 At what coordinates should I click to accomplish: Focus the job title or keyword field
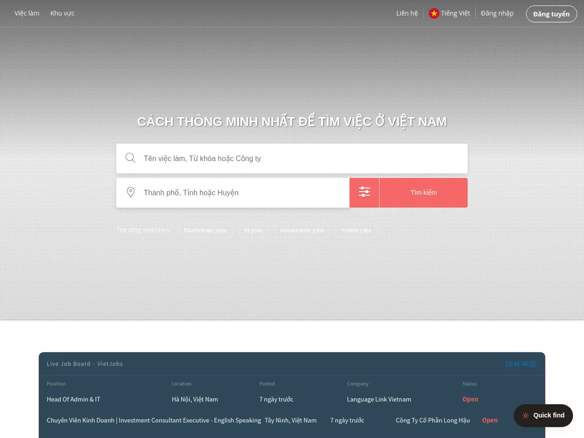click(x=292, y=158)
